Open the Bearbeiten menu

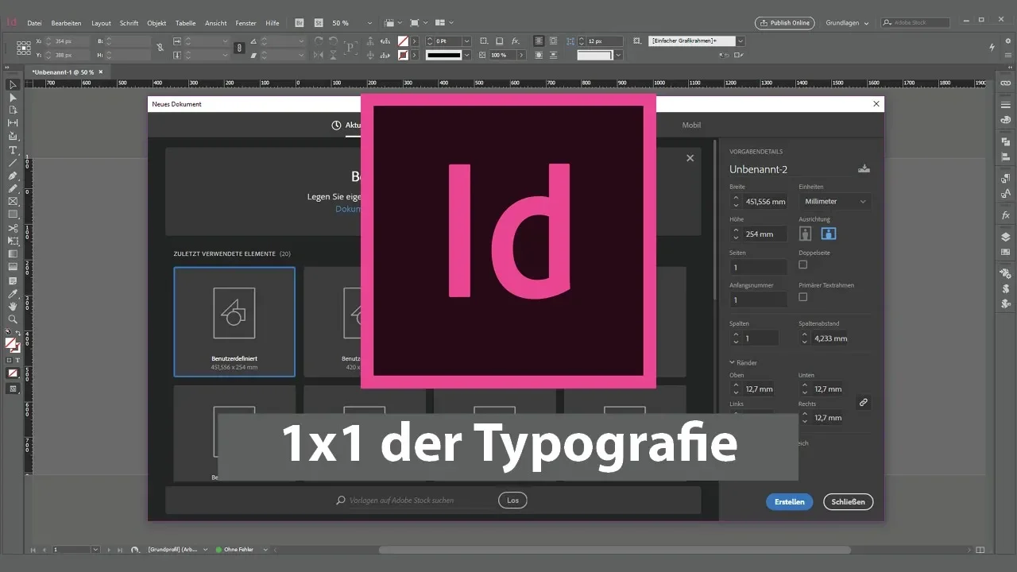point(67,23)
